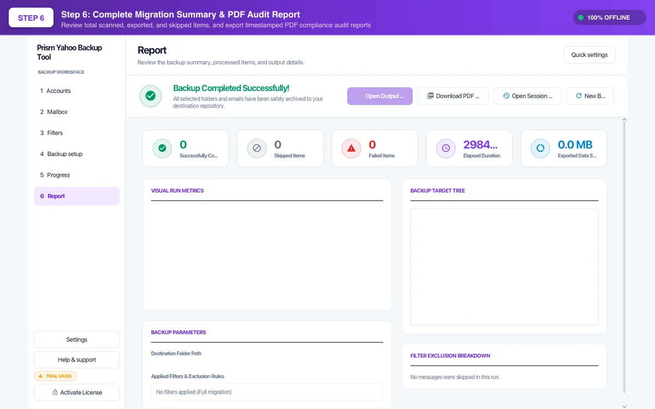Click the Open Output button

click(x=380, y=96)
